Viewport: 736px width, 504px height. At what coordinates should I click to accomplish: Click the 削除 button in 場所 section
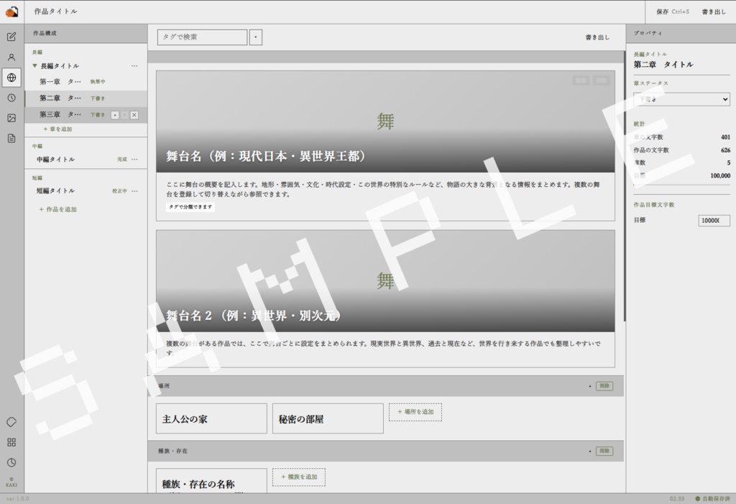604,386
